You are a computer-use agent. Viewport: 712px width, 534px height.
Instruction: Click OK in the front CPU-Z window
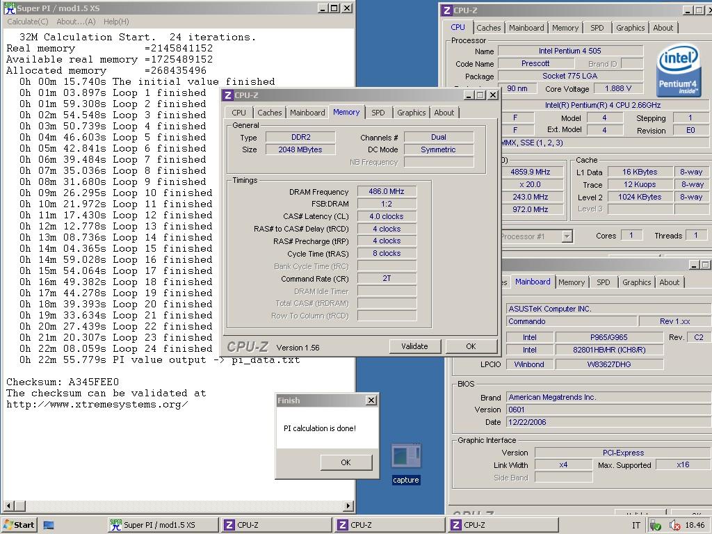point(471,346)
